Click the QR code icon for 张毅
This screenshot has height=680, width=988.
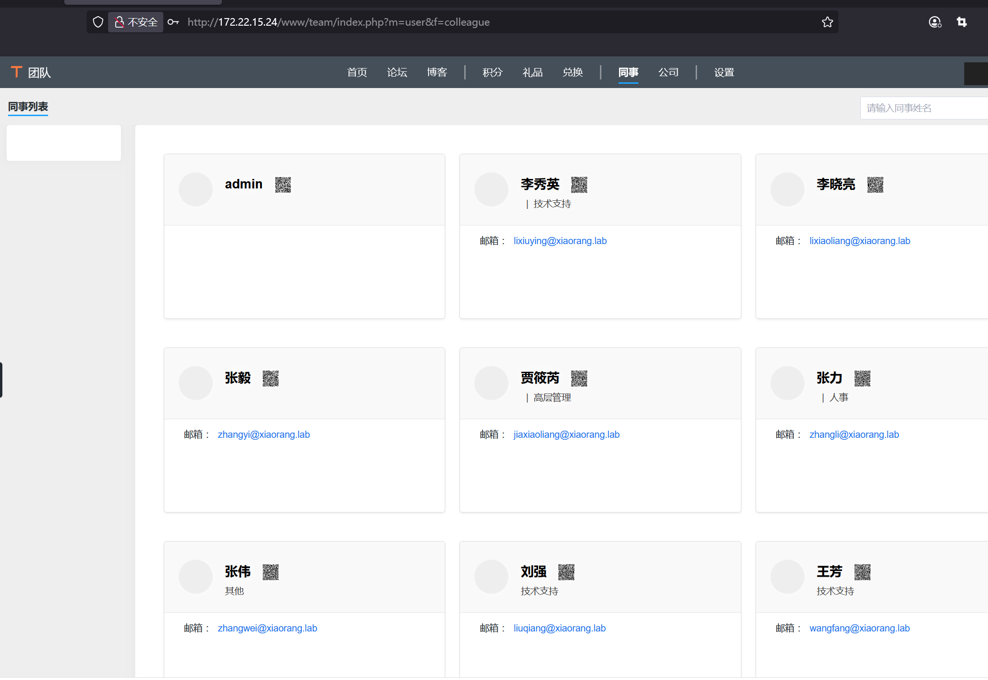coord(270,378)
